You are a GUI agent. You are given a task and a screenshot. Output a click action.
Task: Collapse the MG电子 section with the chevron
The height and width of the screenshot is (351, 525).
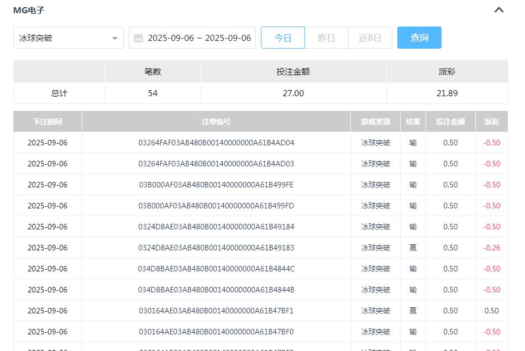[x=499, y=9]
